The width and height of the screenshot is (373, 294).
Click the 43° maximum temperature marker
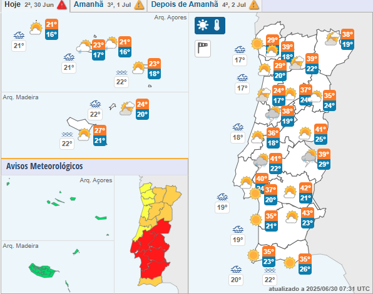pyautogui.click(x=307, y=213)
